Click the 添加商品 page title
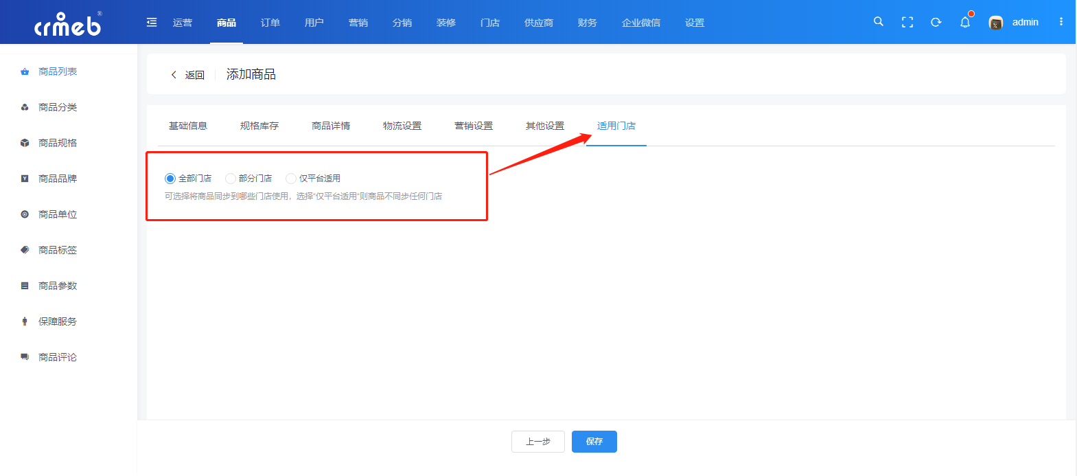1077x476 pixels. pyautogui.click(x=251, y=74)
